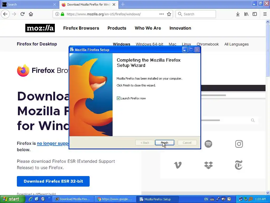
Task: Open Who We Are menu
Action: [148, 28]
